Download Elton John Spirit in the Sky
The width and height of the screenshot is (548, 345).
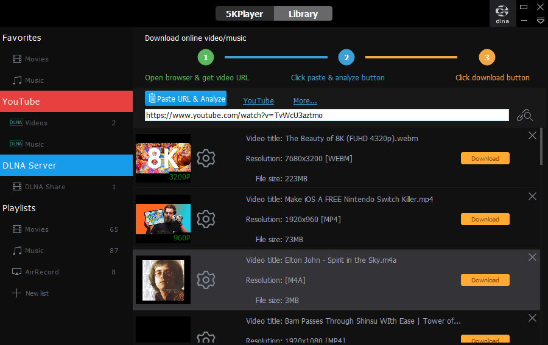pos(485,280)
